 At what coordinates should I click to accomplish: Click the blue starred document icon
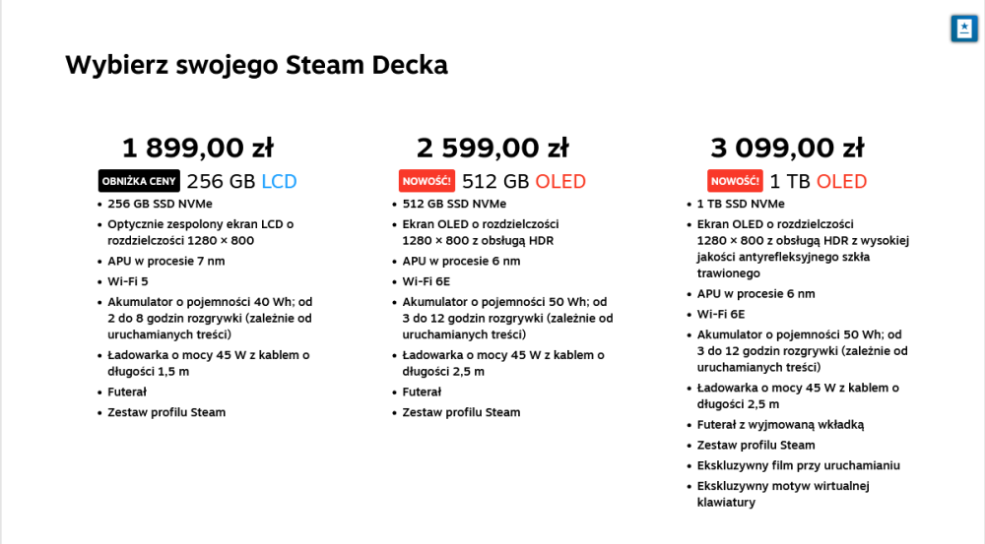pyautogui.click(x=963, y=29)
